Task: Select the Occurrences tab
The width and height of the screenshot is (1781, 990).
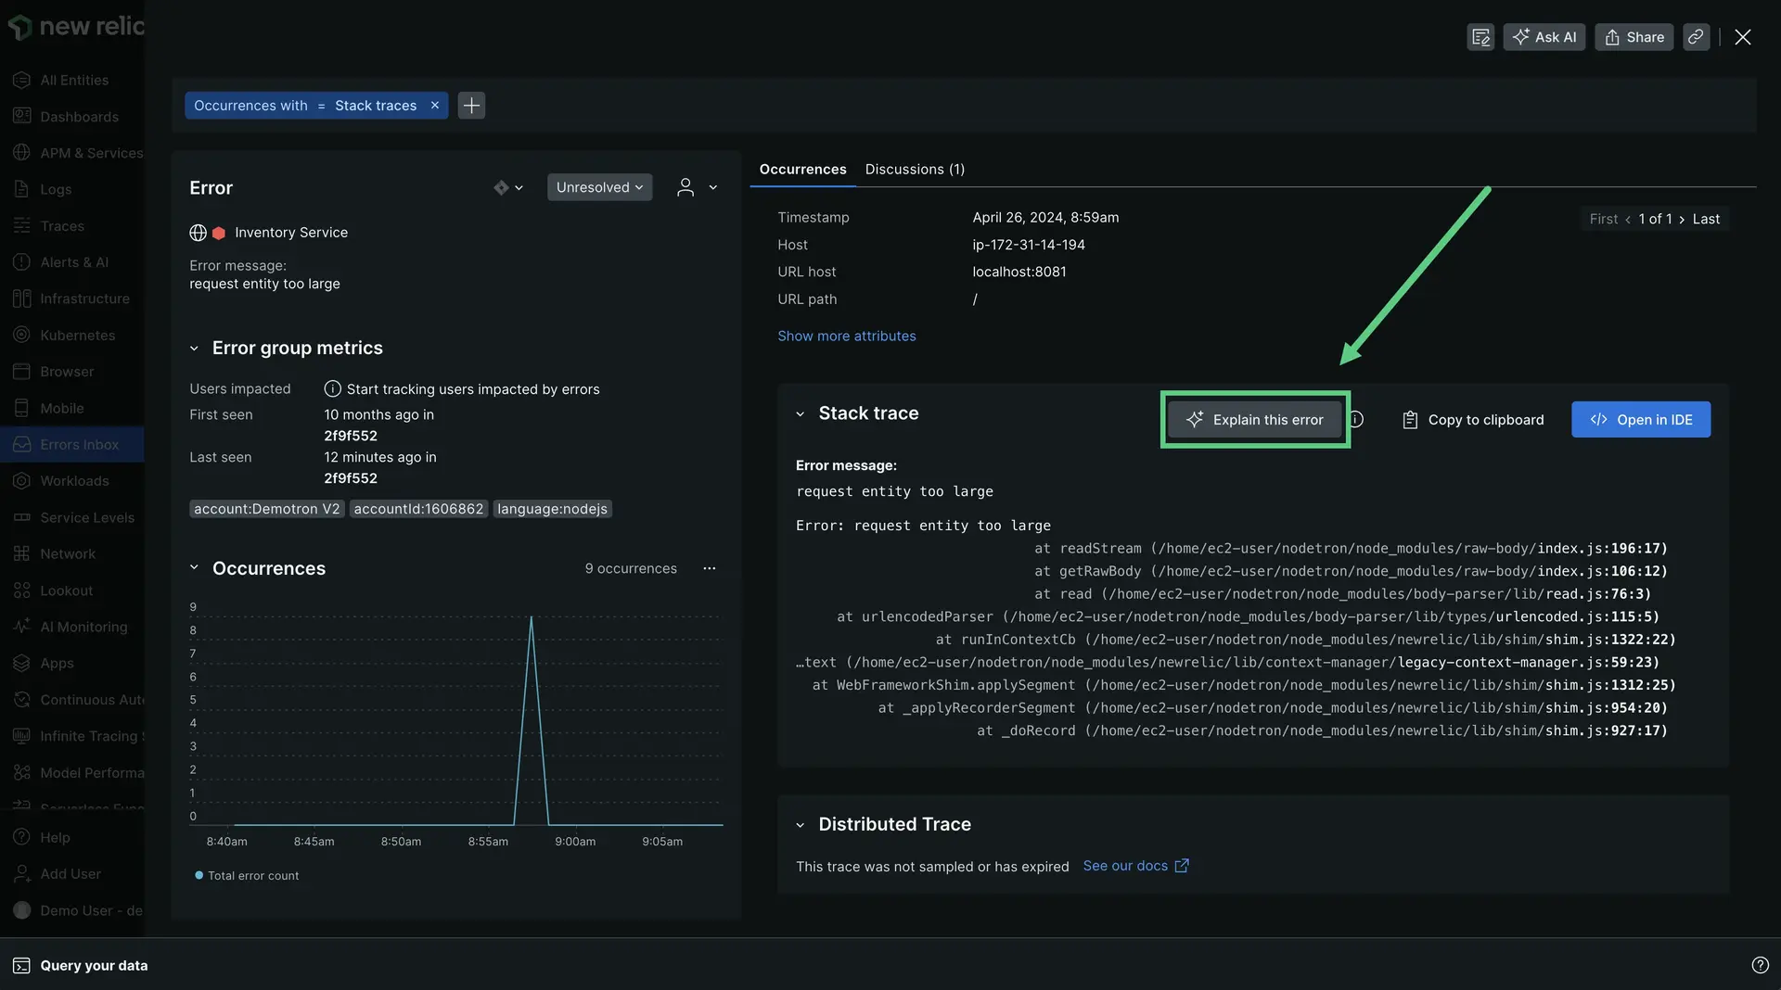Action: (x=802, y=170)
